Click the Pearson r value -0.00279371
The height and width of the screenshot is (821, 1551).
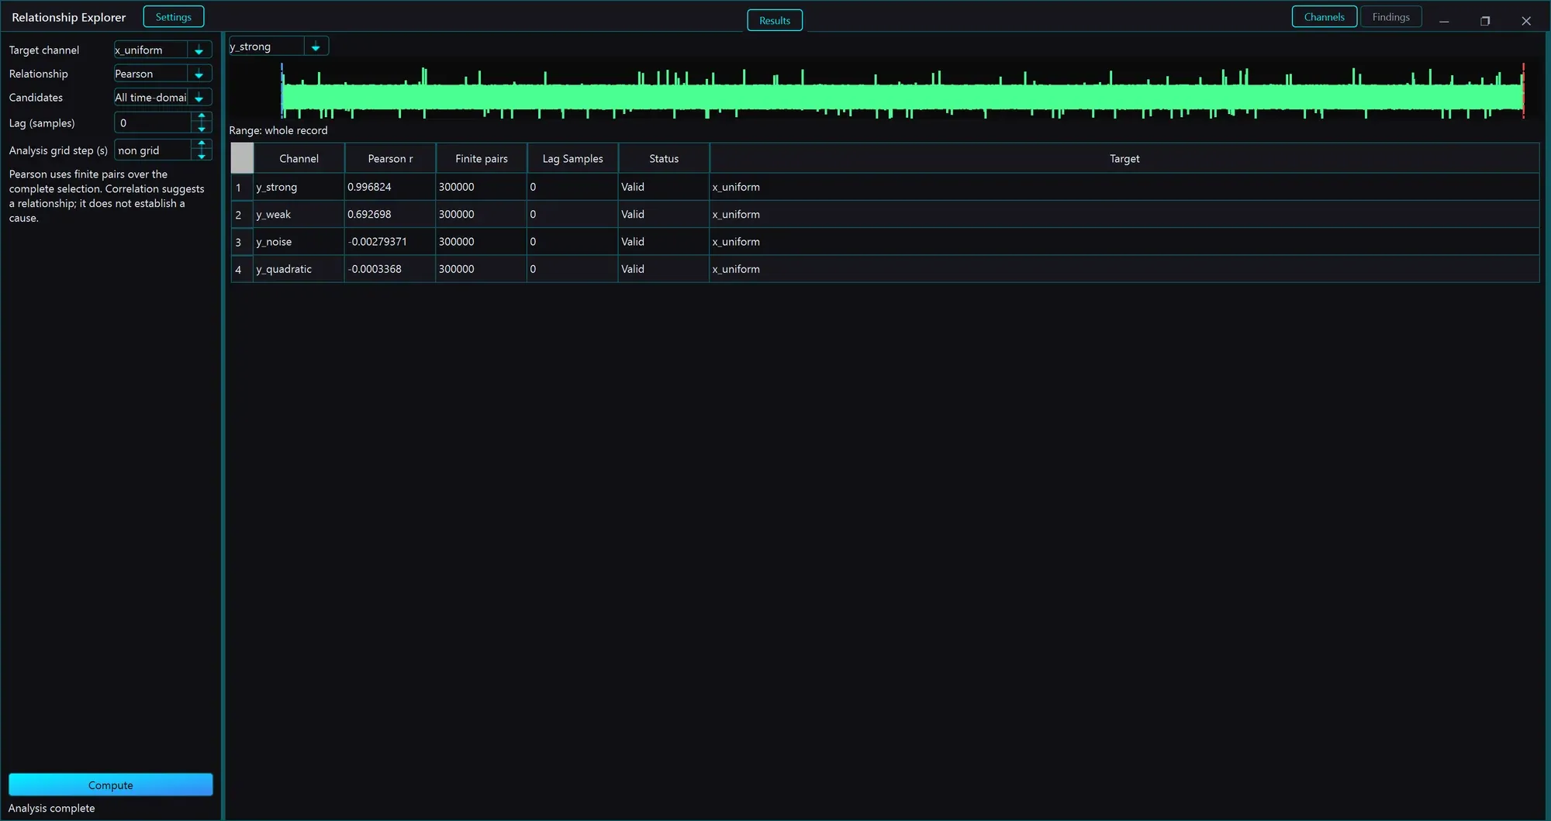390,242
